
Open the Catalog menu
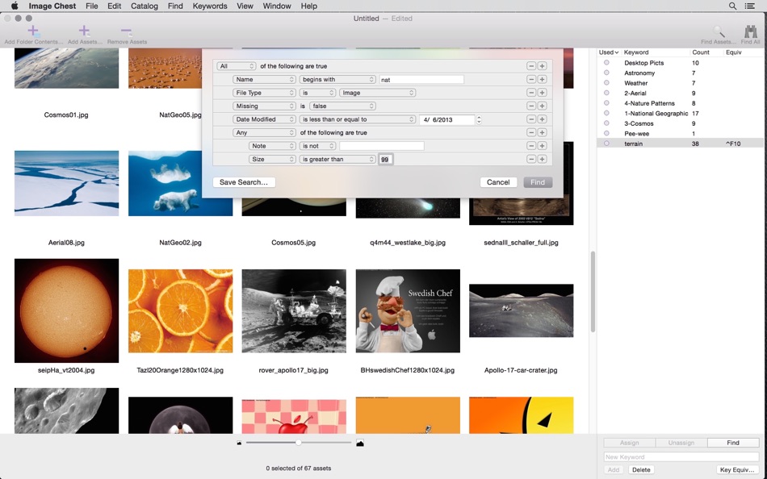tap(144, 6)
